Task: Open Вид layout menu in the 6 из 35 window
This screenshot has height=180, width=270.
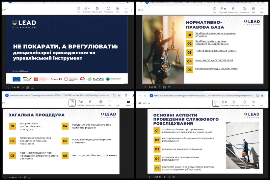Action: click(x=254, y=10)
